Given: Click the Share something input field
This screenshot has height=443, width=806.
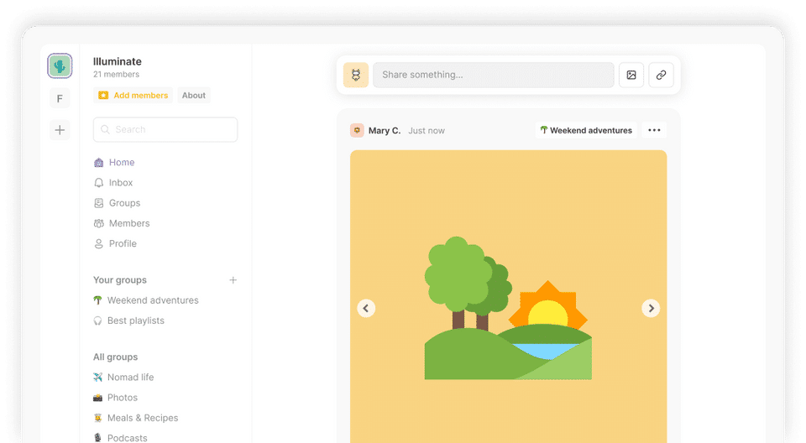Looking at the screenshot, I should click(x=494, y=75).
